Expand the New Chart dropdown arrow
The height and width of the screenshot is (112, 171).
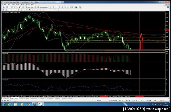pyautogui.click(x=5, y=7)
